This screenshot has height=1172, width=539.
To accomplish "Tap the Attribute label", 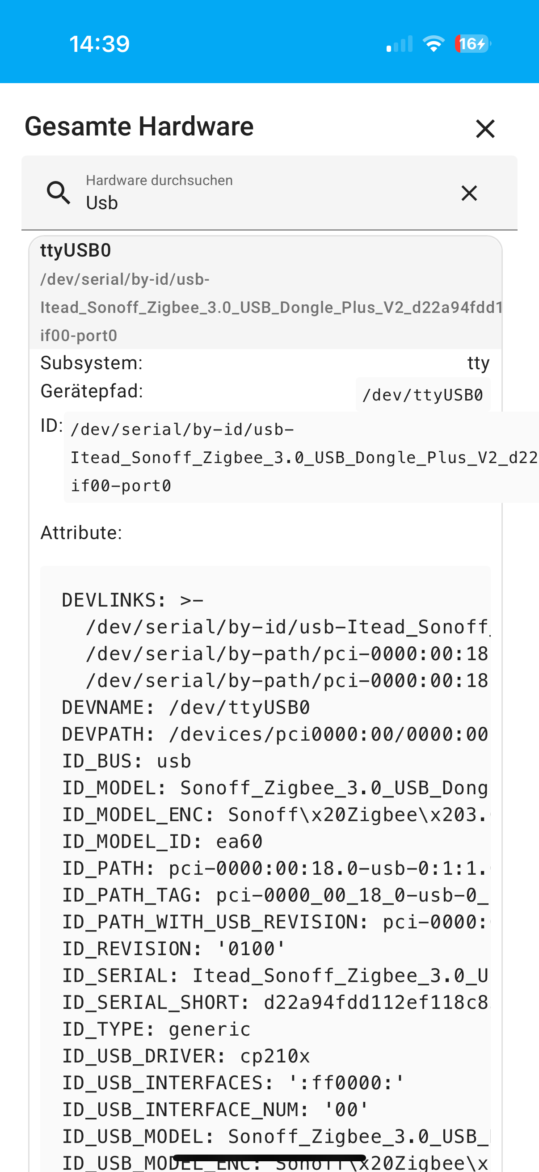I will click(81, 533).
